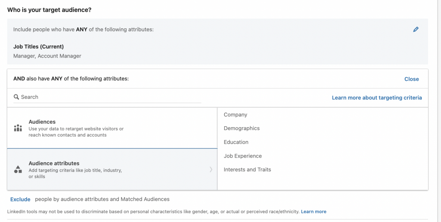Click the magnifying glass search icon

[16, 97]
